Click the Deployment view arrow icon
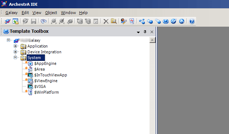Viewport: 229px width, 134px height. coord(150,21)
